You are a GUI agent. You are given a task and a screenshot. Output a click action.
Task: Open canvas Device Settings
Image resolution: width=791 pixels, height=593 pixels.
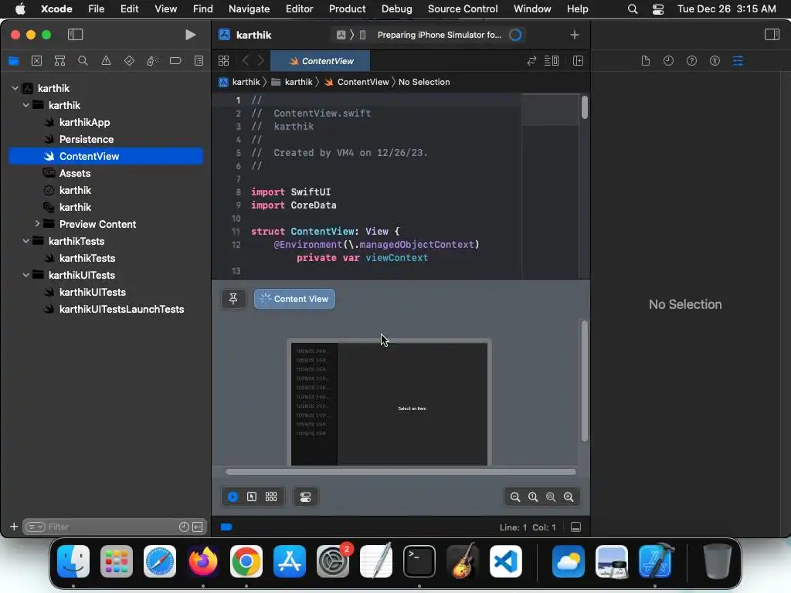tap(306, 496)
